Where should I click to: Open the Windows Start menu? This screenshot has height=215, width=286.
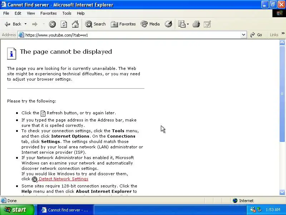(x=17, y=210)
